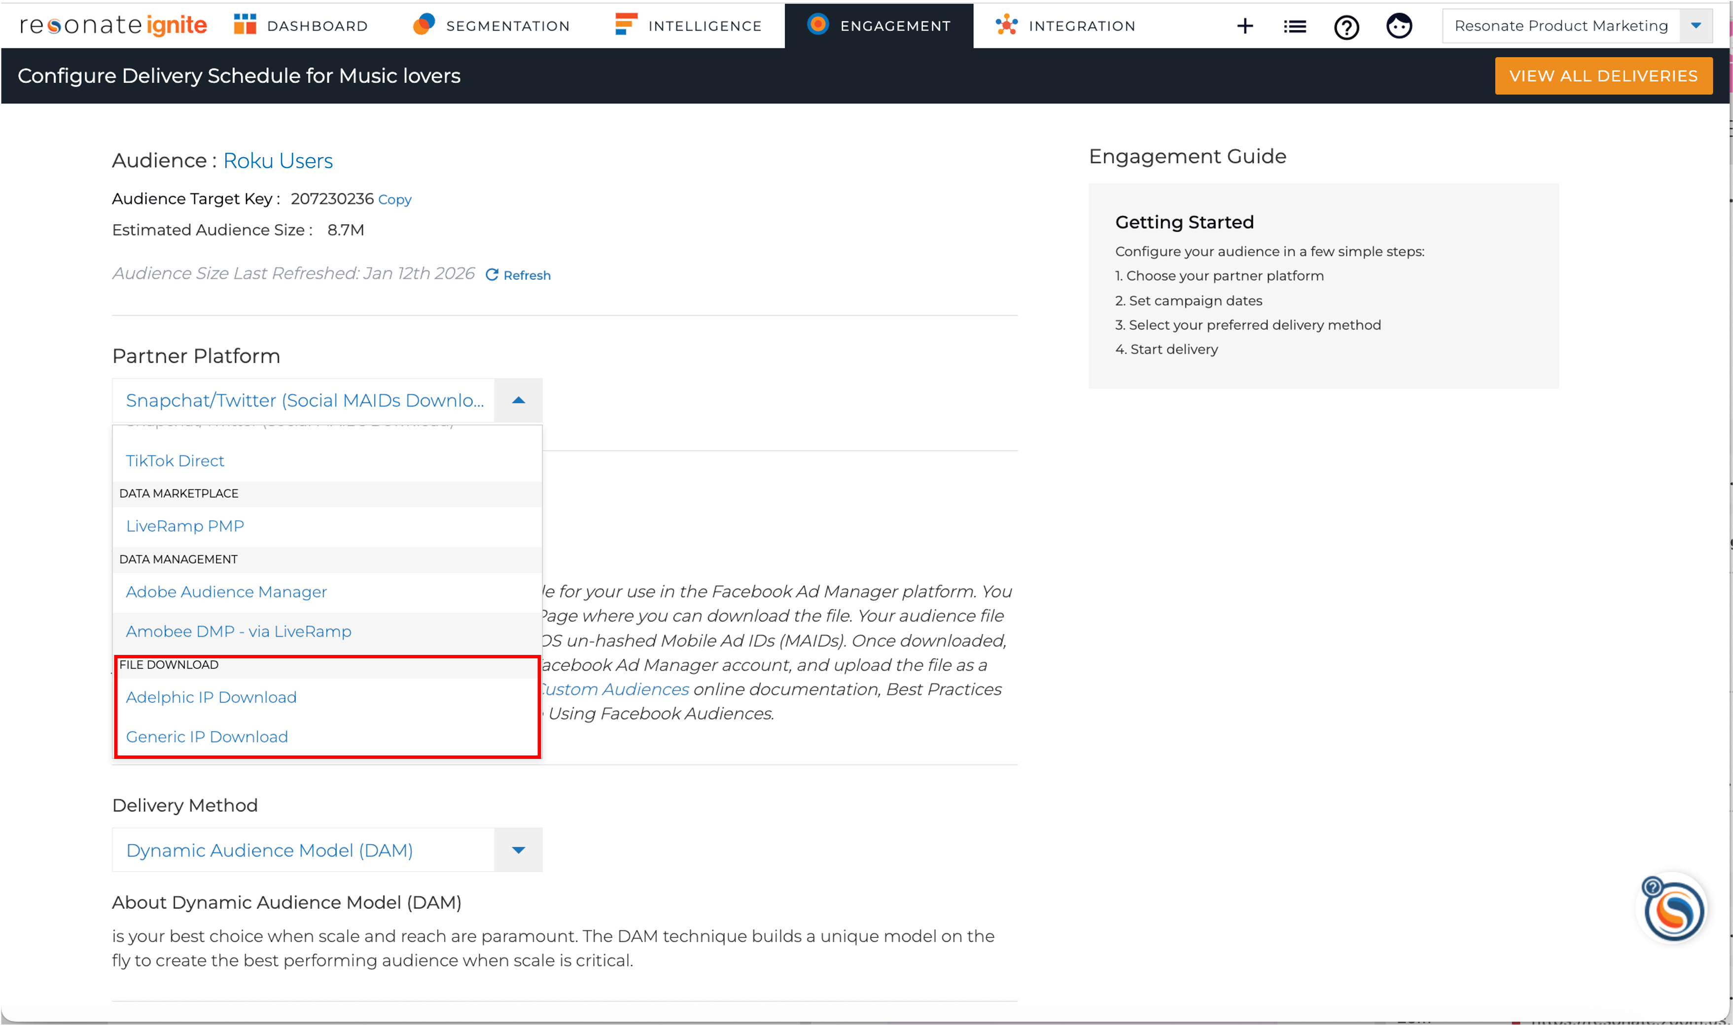
Task: Open the list view icon
Action: pyautogui.click(x=1295, y=26)
